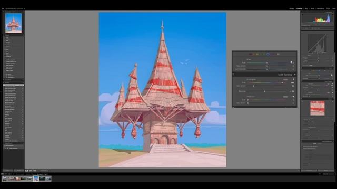337x189 pixels.
Task: Select the highlighted castle filmstrip thumbnail
Action: pos(36,178)
